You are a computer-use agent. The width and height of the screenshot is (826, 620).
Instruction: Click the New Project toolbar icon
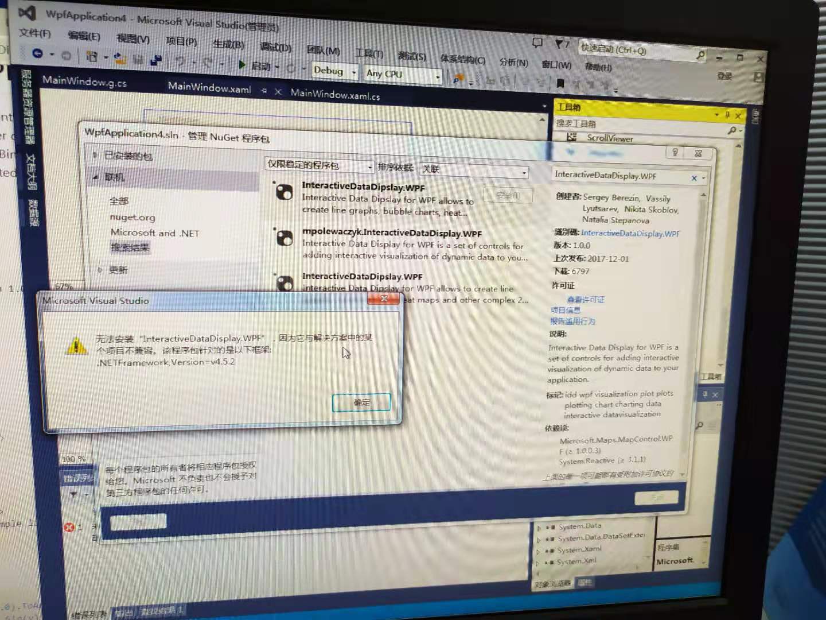point(92,56)
